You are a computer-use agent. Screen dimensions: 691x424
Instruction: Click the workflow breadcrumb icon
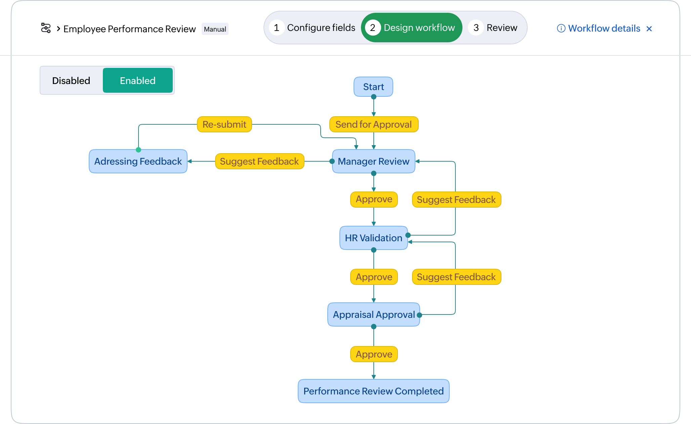[46, 28]
